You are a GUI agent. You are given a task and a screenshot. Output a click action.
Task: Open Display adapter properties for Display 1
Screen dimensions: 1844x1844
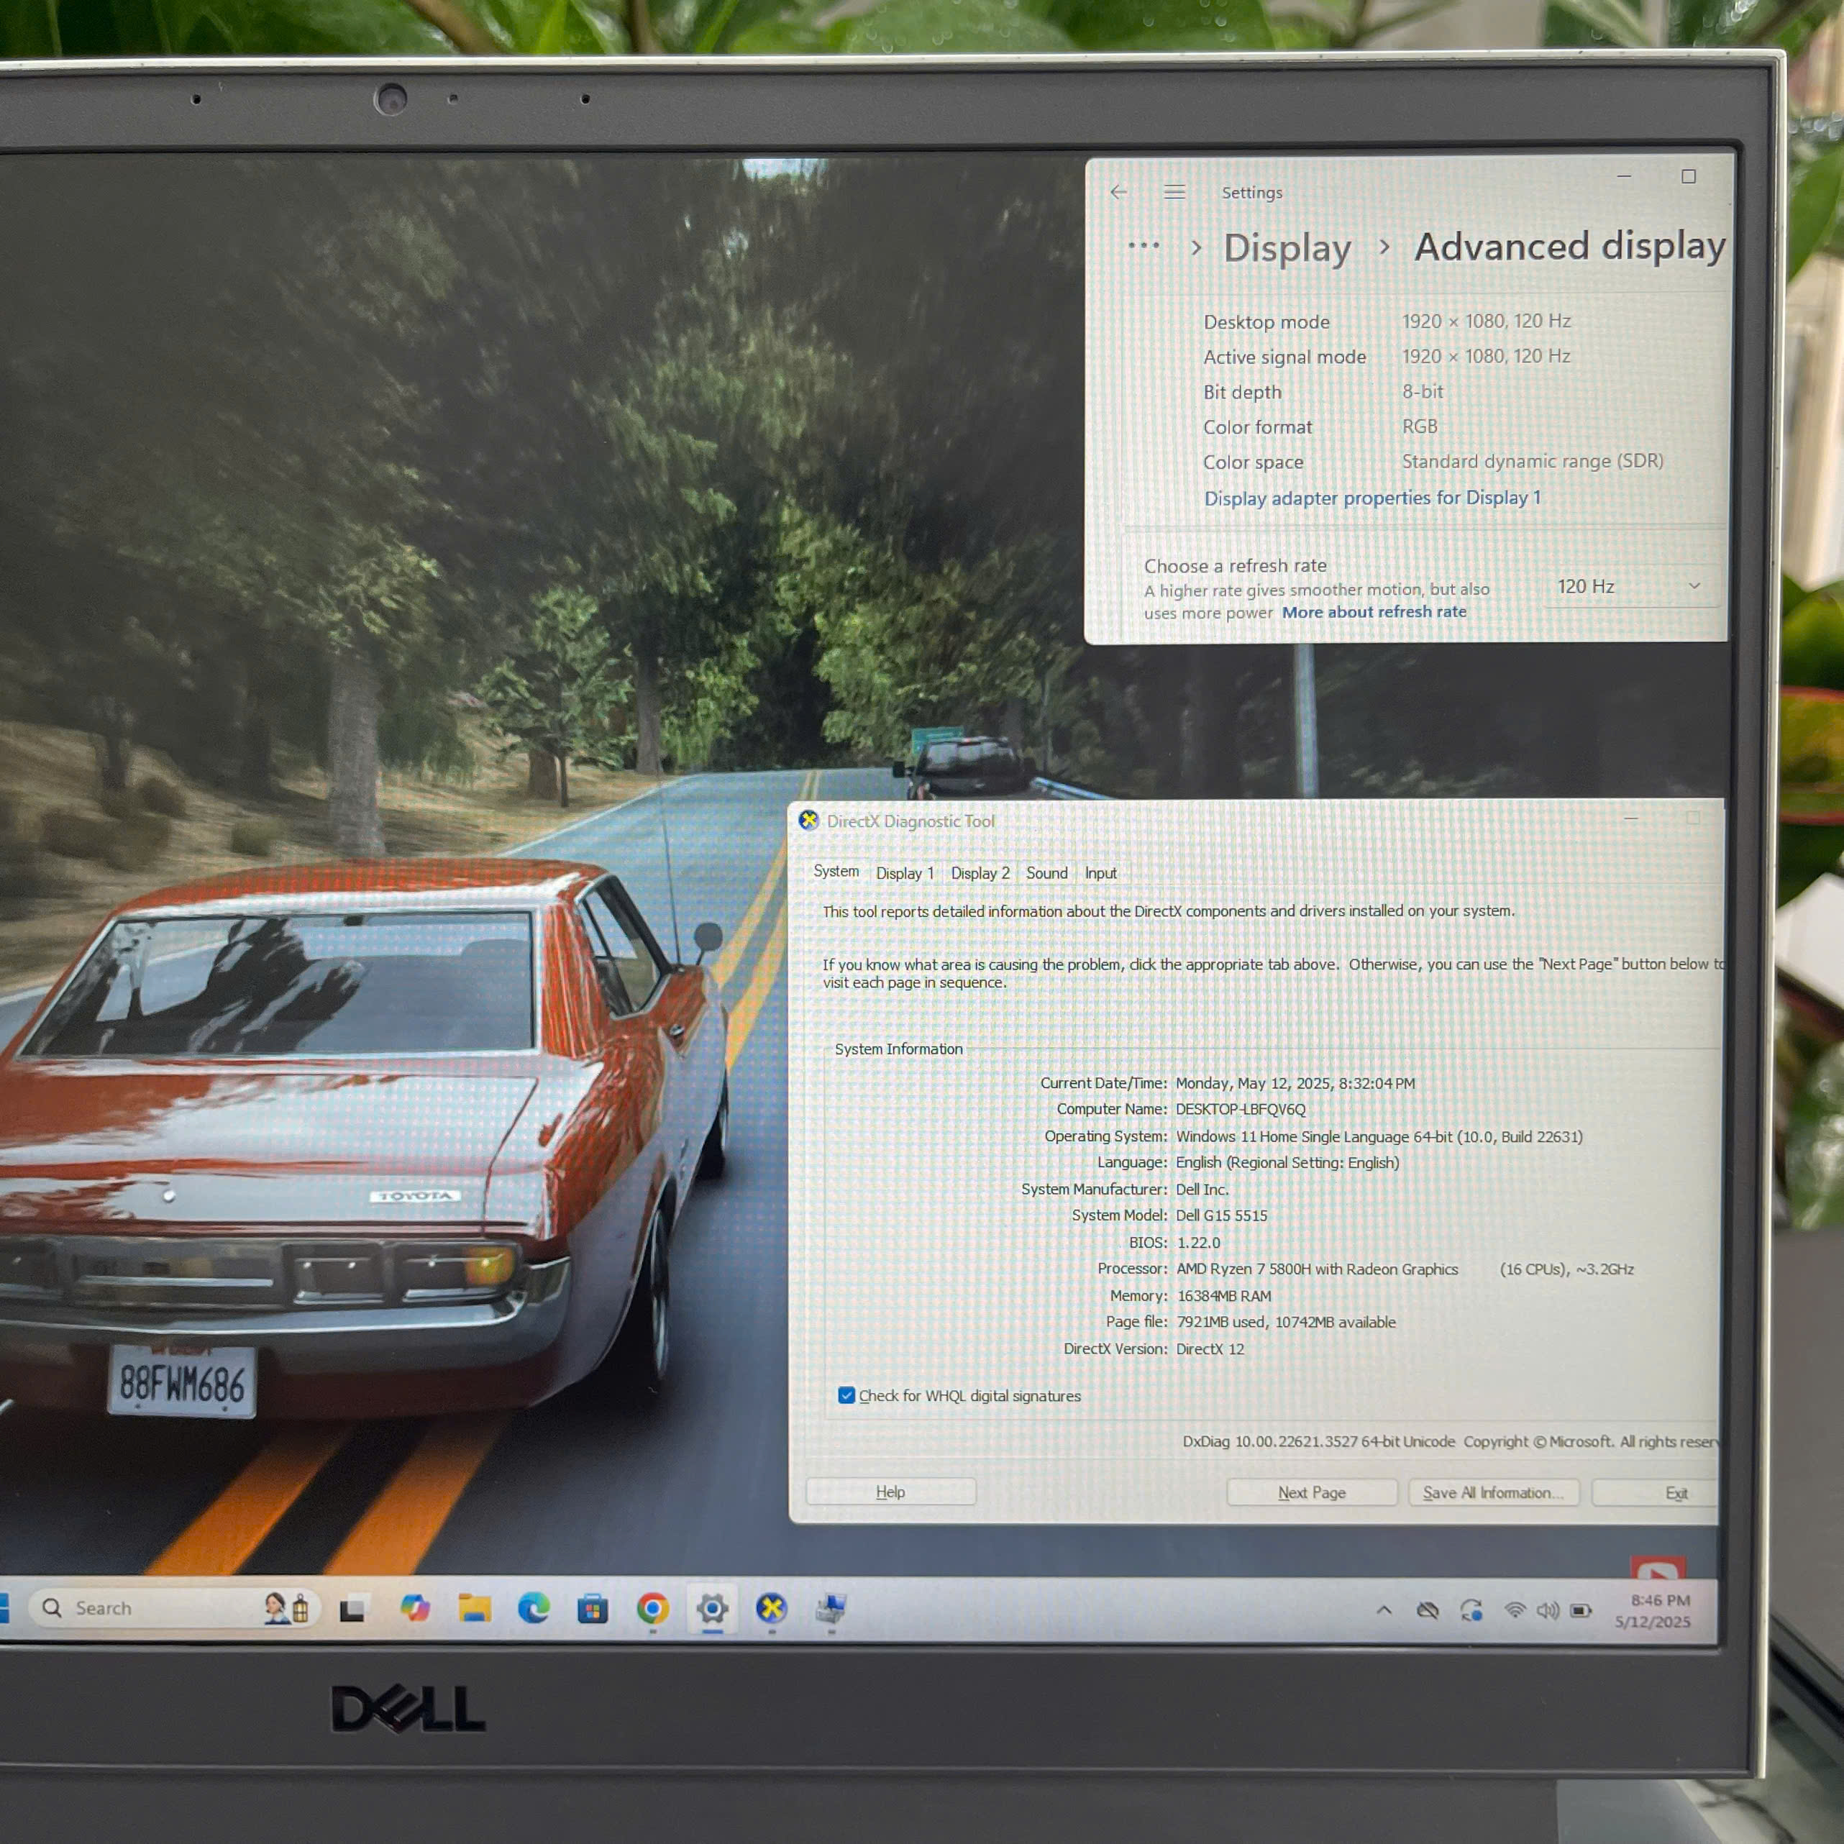click(x=1372, y=498)
